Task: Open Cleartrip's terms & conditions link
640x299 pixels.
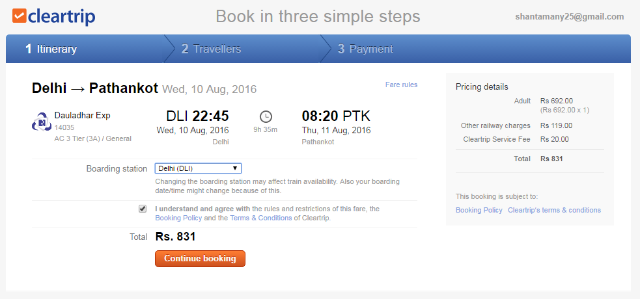Action: (554, 210)
